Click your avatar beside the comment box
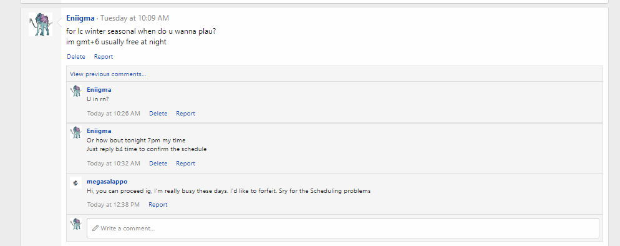 pos(76,224)
